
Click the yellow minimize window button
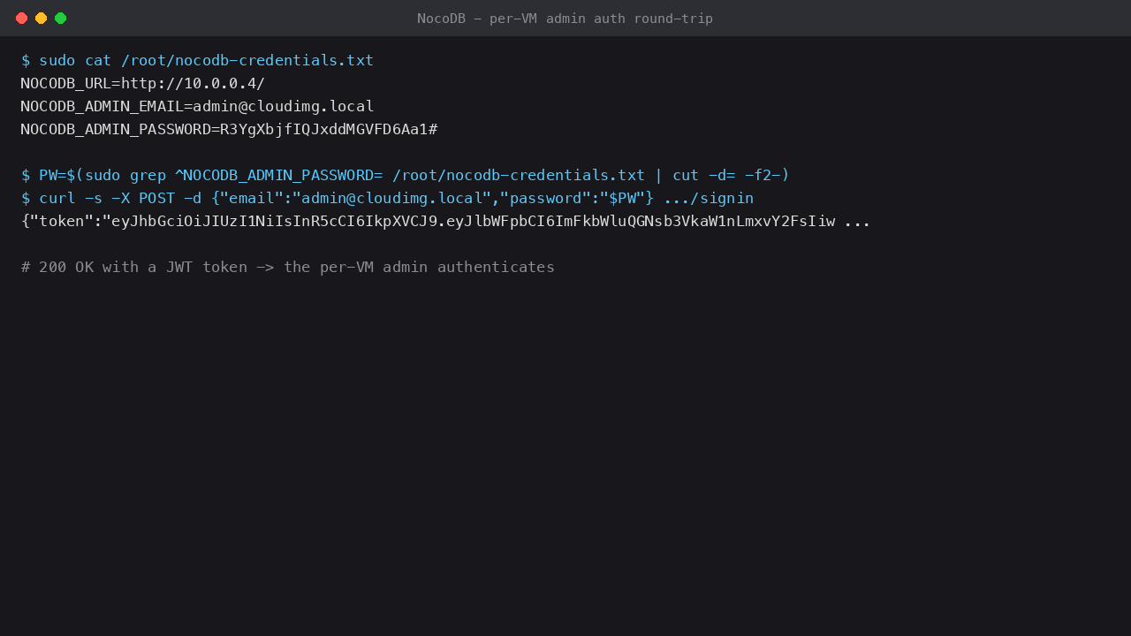[x=41, y=18]
